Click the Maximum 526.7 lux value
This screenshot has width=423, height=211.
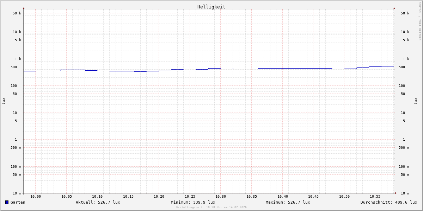pos(288,202)
